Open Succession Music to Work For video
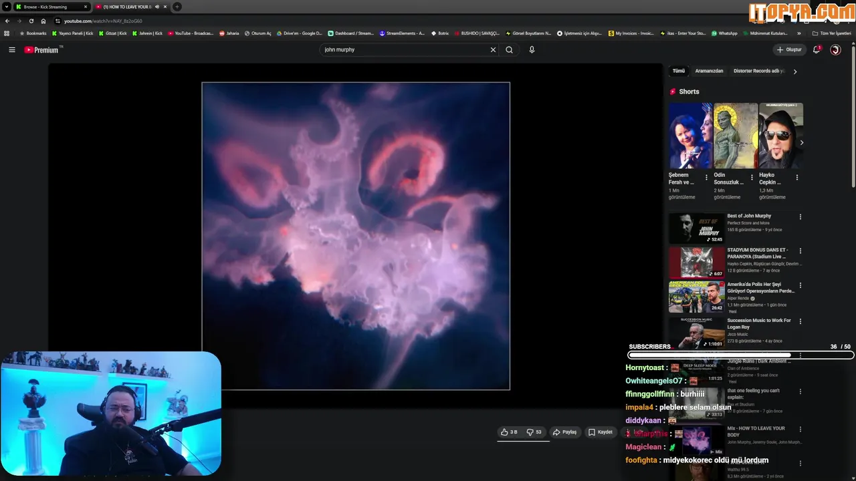The image size is (856, 481). tap(759, 323)
